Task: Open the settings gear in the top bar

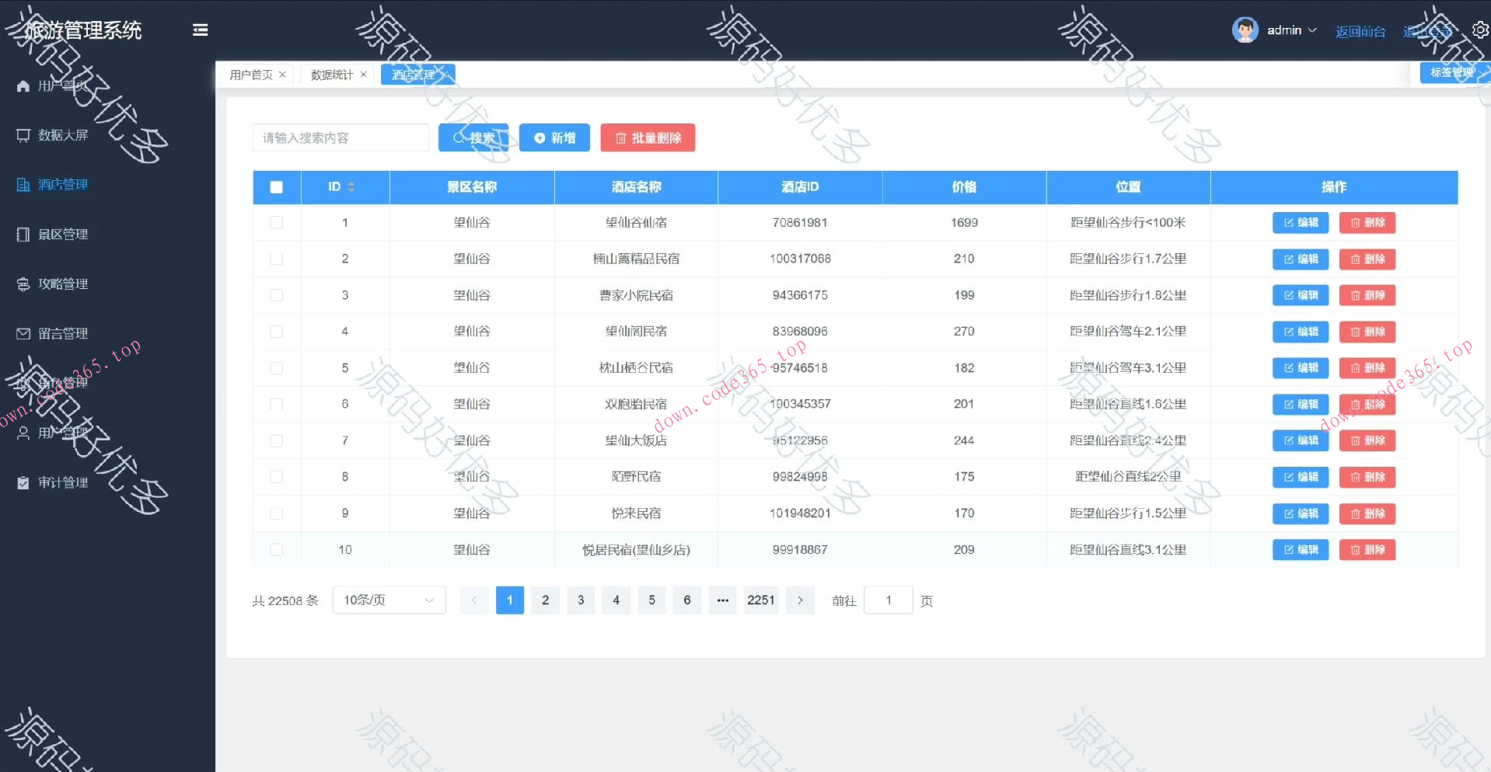Action: pos(1480,30)
